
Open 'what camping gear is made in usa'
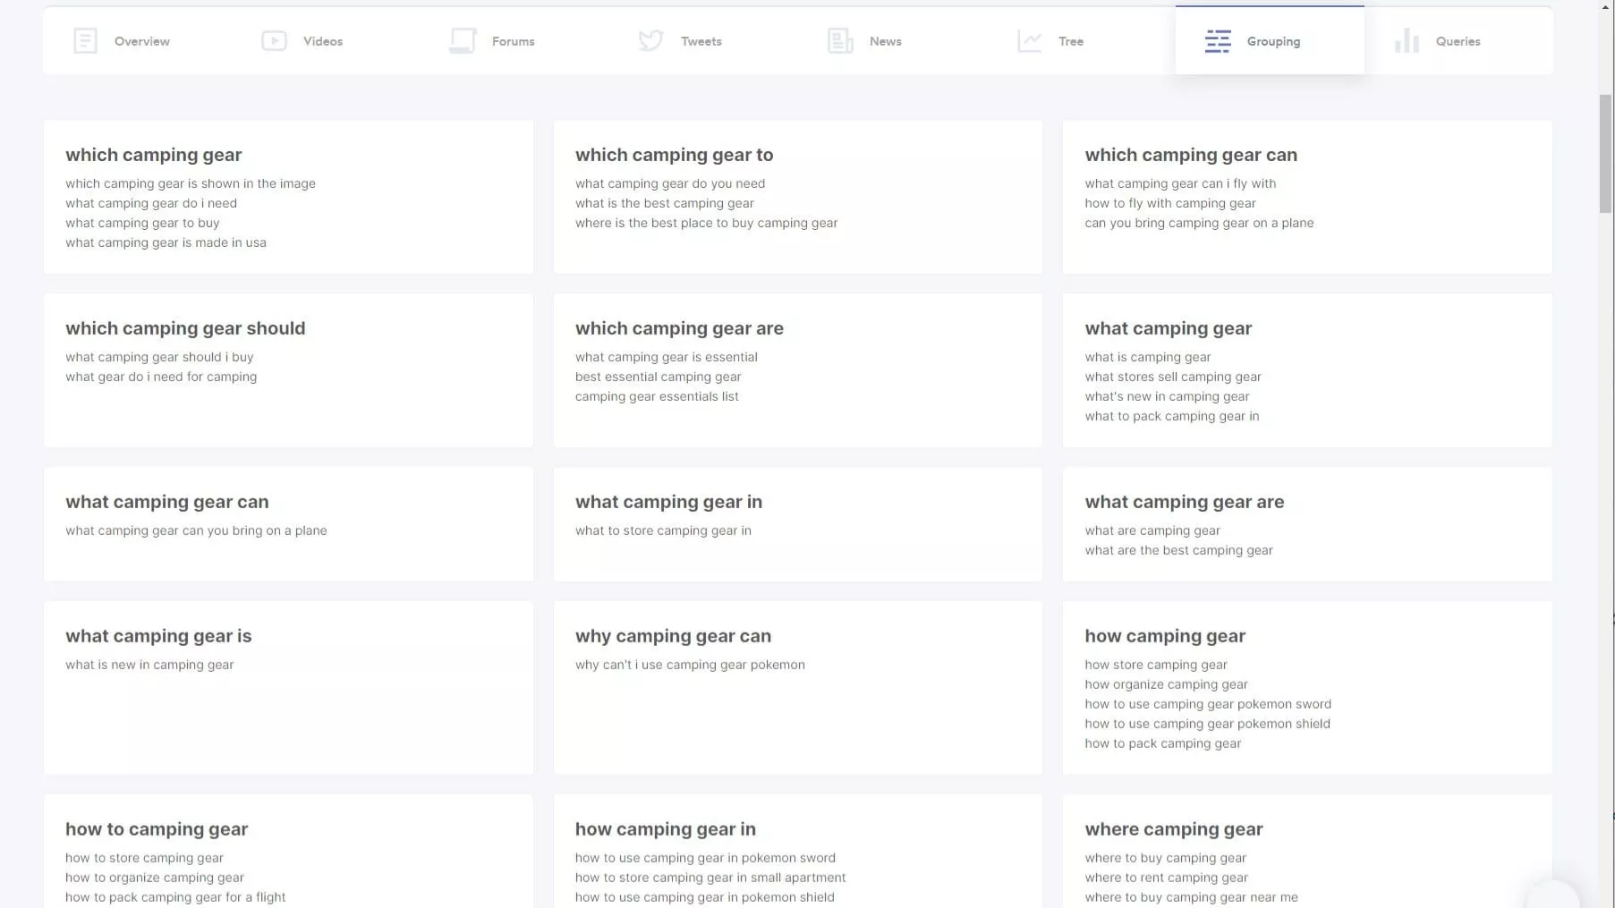[x=166, y=242]
